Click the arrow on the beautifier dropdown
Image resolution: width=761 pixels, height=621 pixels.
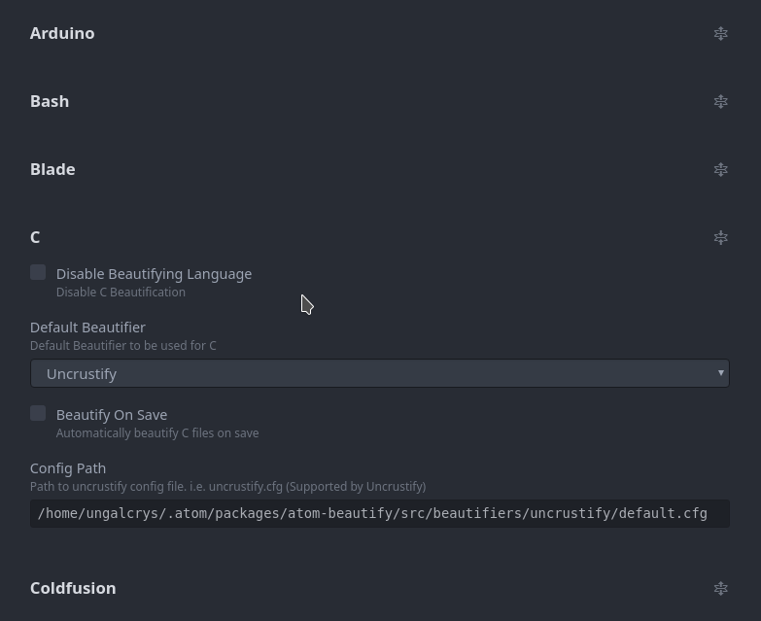[720, 373]
